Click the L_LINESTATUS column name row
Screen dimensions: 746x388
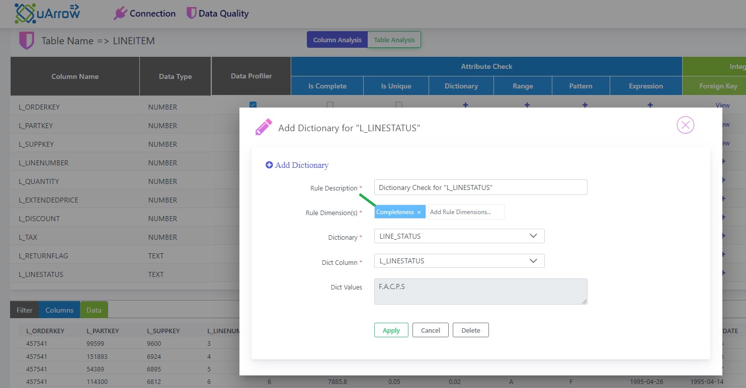pos(41,274)
